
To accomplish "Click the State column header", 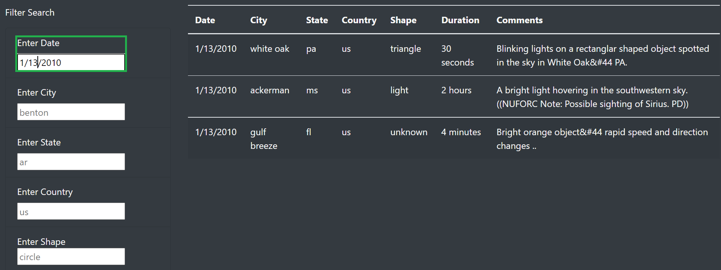I will coord(317,20).
